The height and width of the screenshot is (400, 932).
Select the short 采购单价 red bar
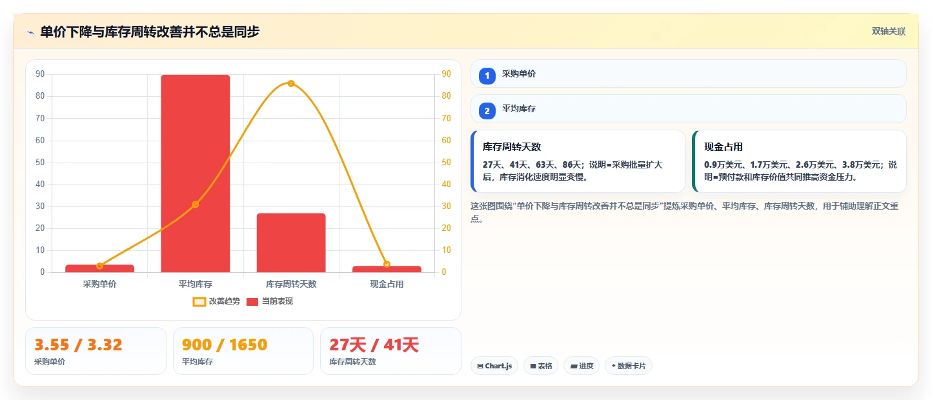pos(100,268)
